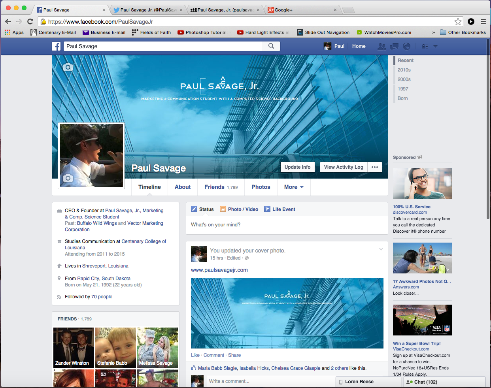Select Photo / Video composer option

click(x=239, y=209)
